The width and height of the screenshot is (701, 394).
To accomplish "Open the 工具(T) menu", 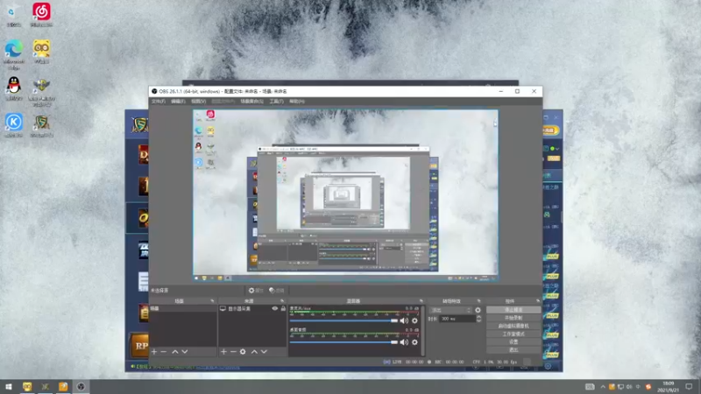I will 276,102.
